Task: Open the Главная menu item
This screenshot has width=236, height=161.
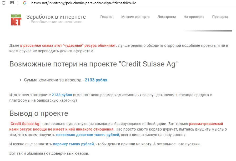Action: tap(107, 17)
